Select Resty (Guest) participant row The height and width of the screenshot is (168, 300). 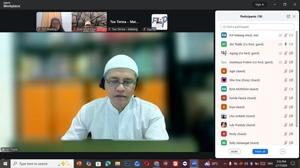[257, 134]
